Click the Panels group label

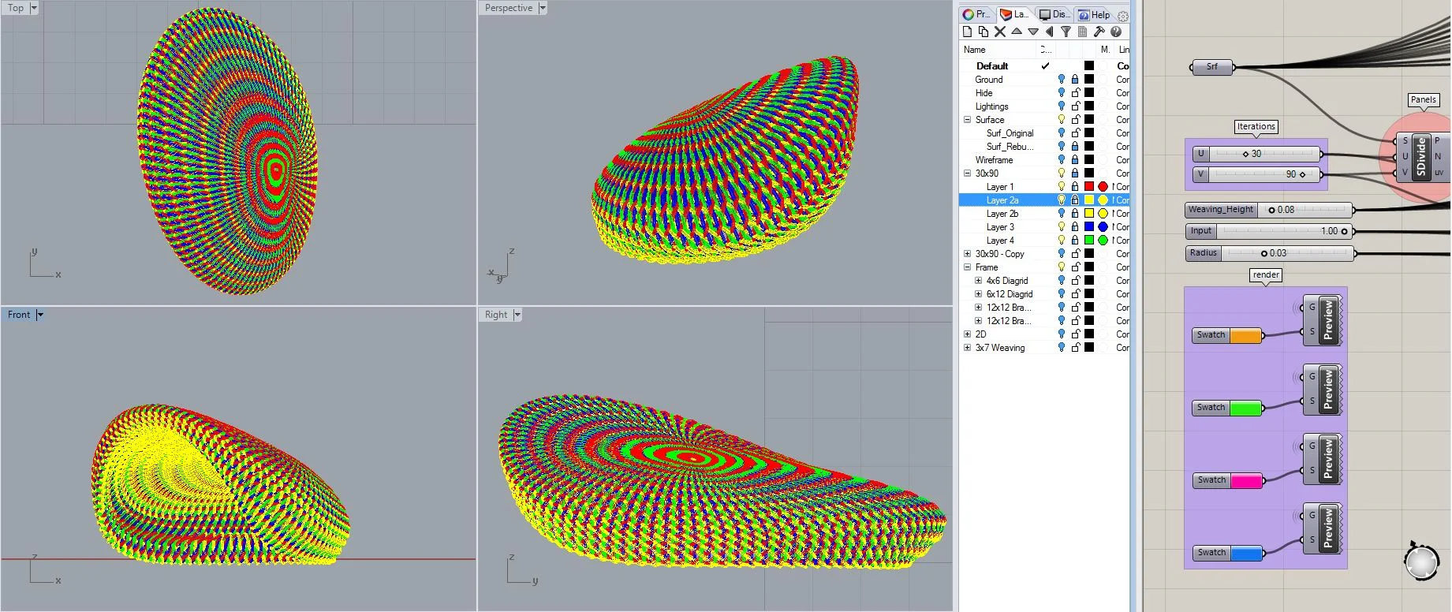pyautogui.click(x=1423, y=99)
